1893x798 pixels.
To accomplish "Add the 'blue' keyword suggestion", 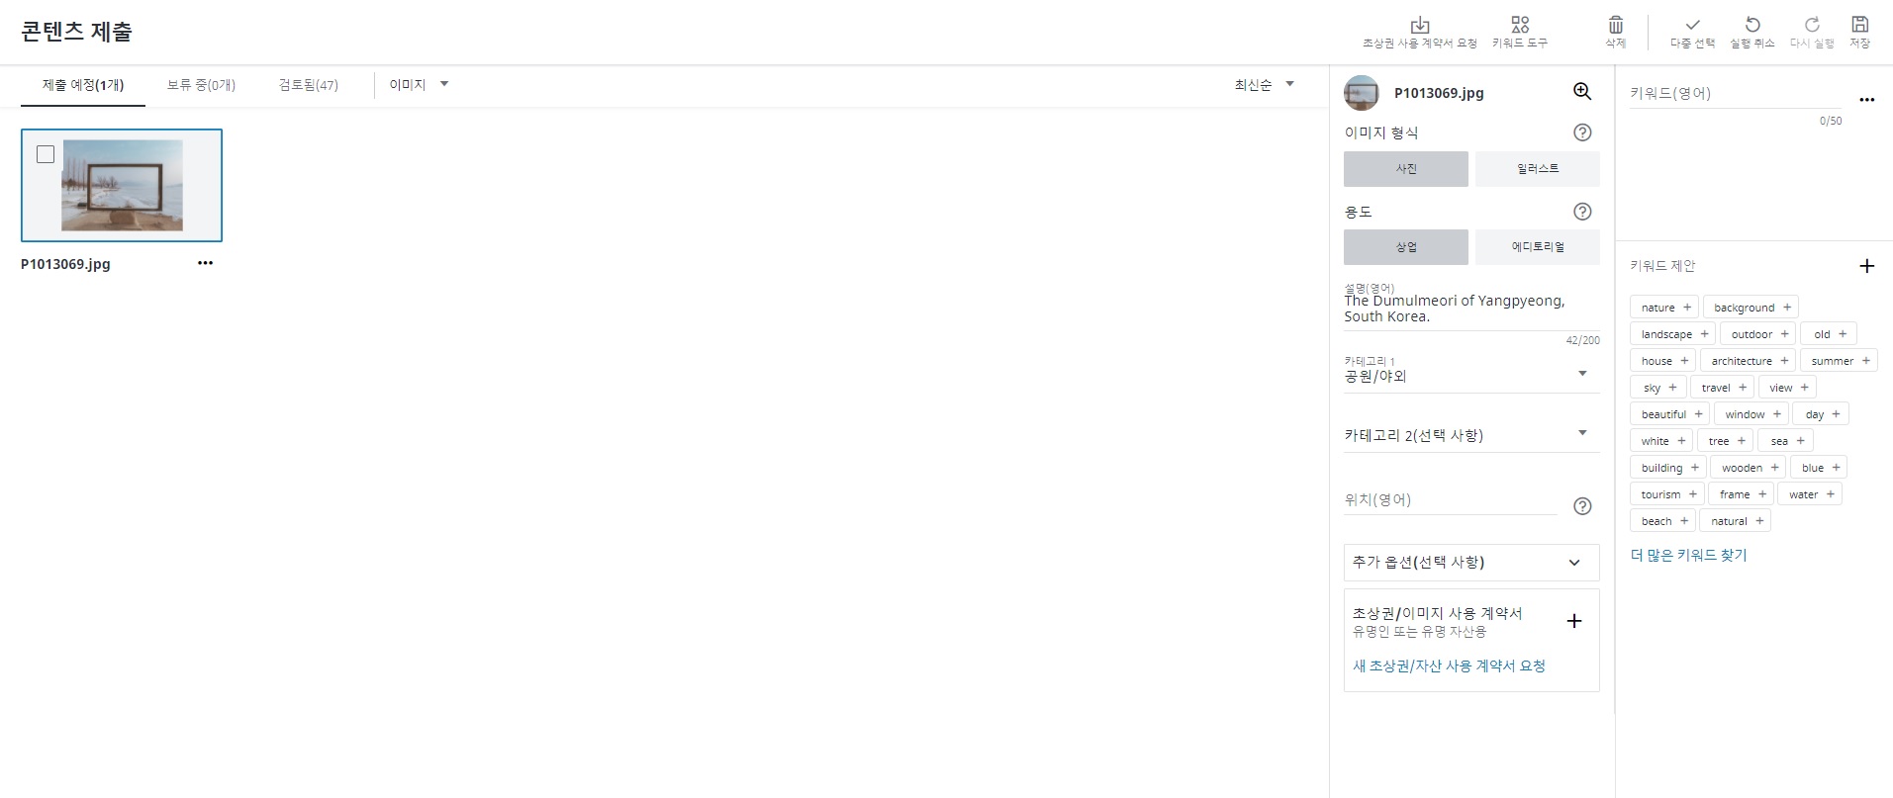I will [1819, 468].
